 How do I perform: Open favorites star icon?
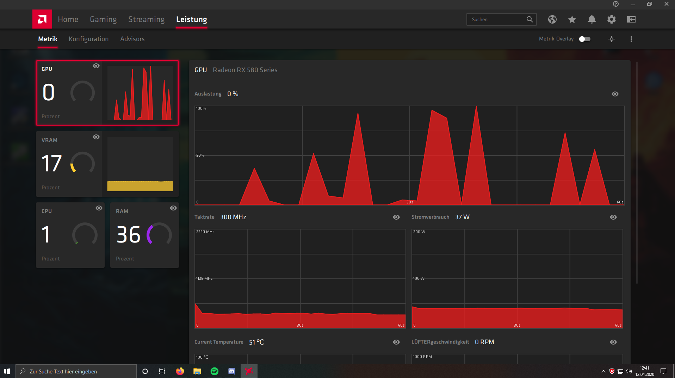[572, 19]
